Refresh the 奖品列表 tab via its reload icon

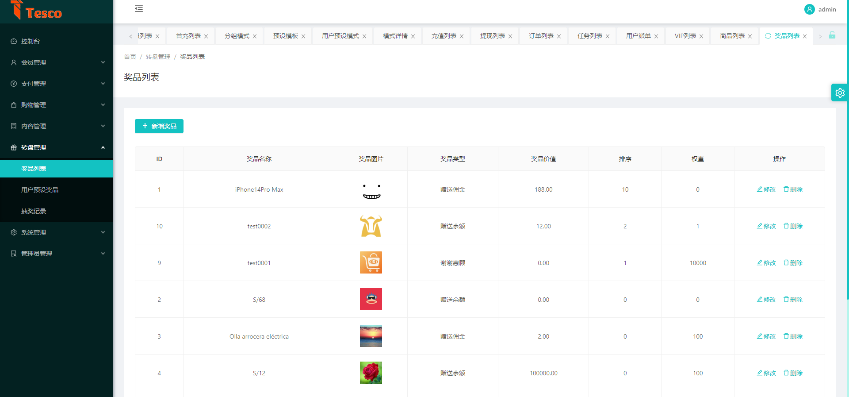pyautogui.click(x=768, y=36)
